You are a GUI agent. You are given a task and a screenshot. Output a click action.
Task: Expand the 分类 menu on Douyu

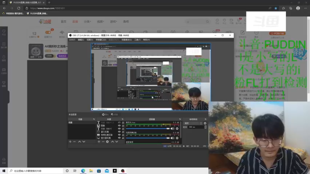pyautogui.click(x=88, y=22)
